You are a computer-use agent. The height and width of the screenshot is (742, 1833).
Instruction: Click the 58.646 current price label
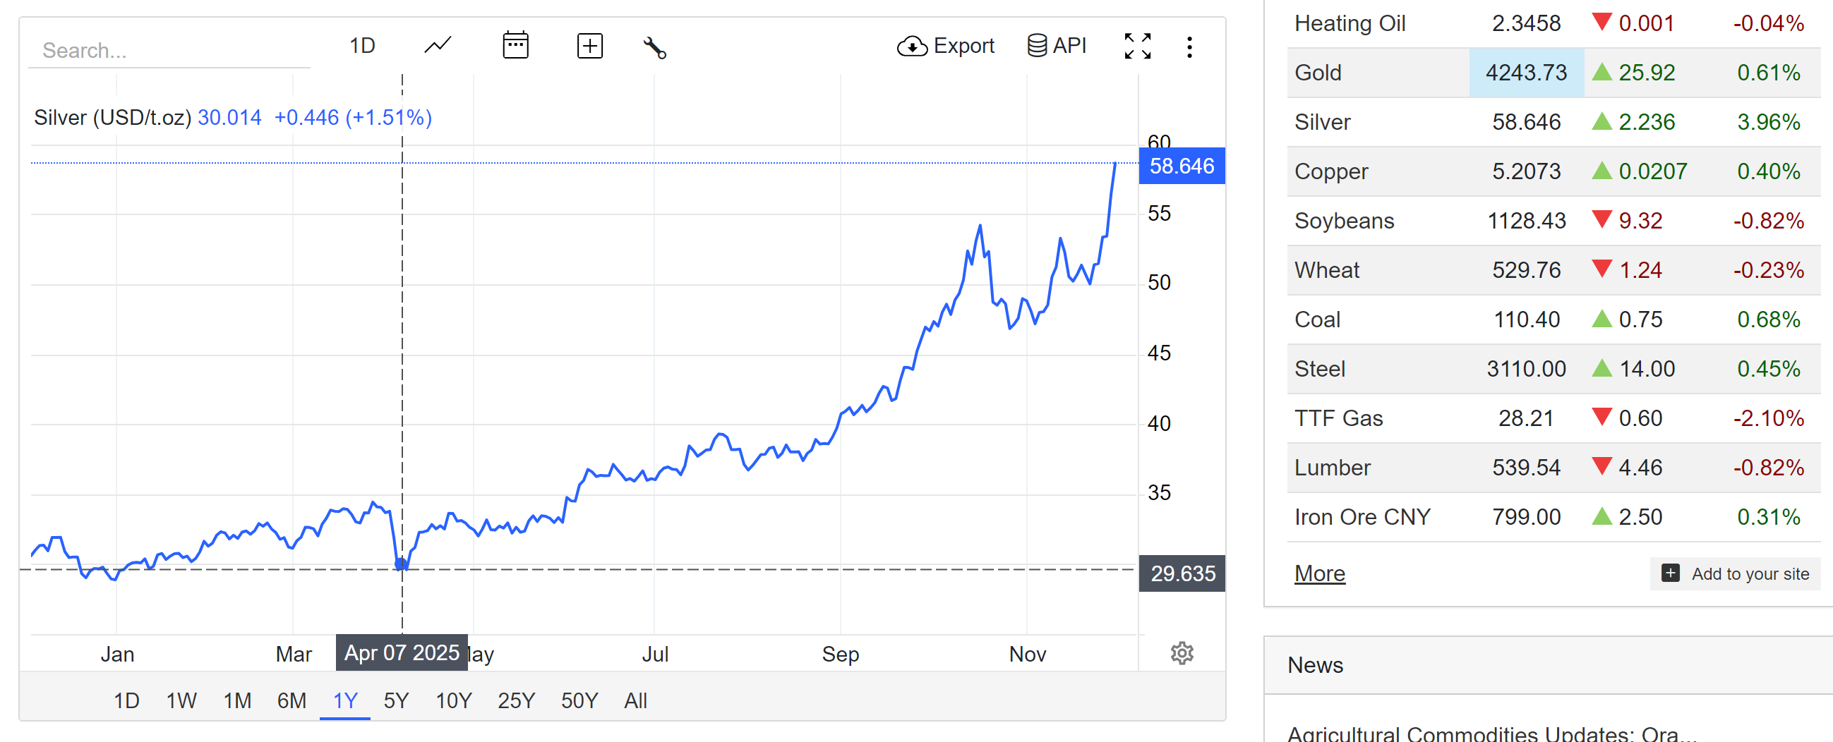pos(1182,166)
